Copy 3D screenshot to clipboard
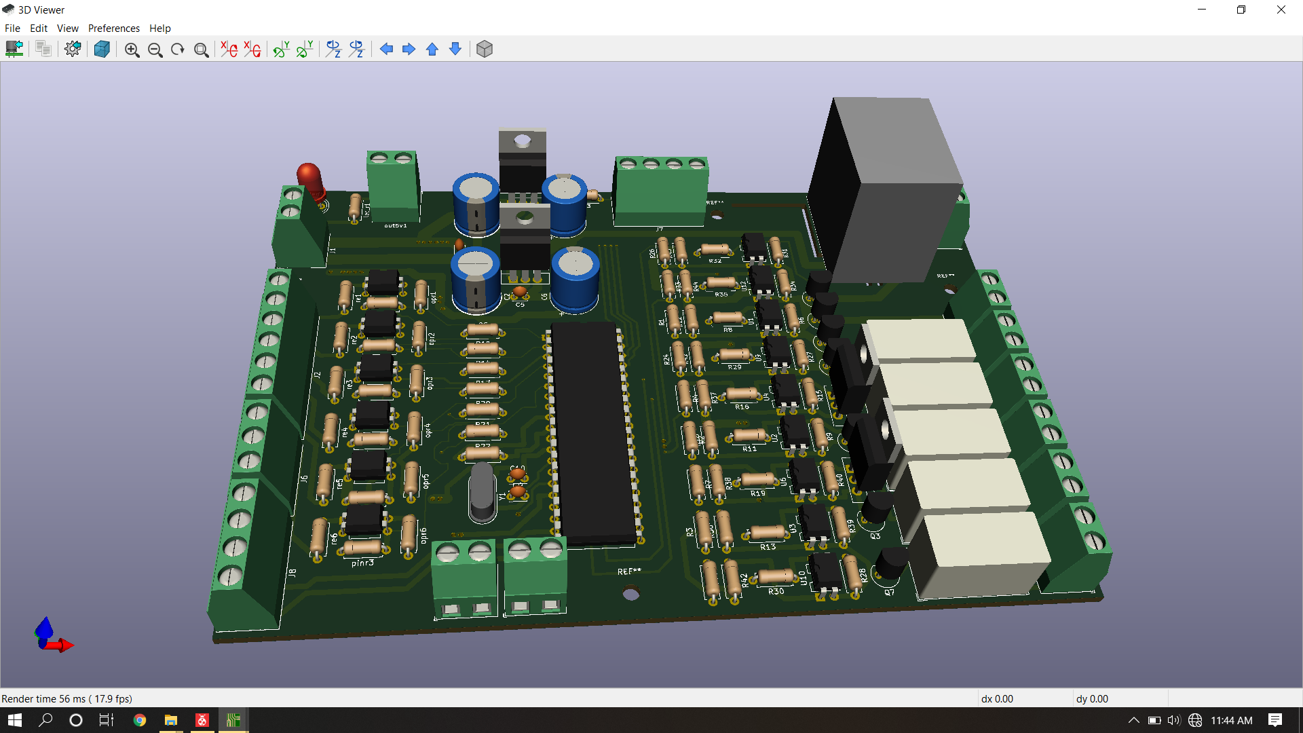Screen dimensions: 1303x733 point(43,49)
